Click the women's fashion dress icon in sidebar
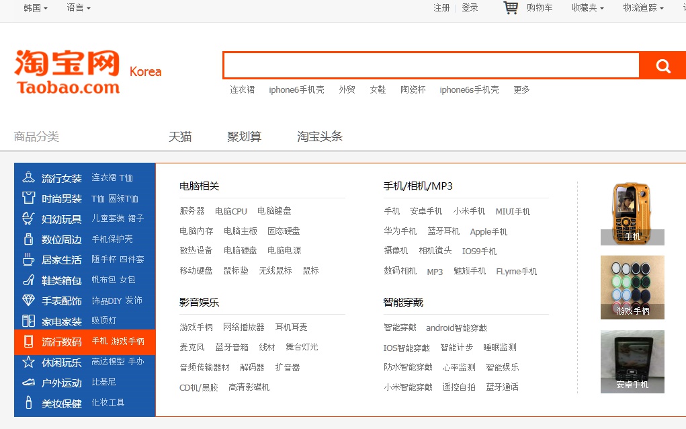The height and width of the screenshot is (429, 686). (x=28, y=178)
